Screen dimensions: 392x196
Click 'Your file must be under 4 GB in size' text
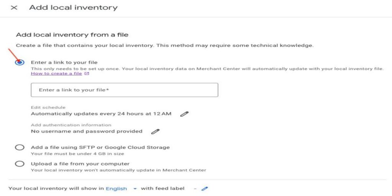pyautogui.click(x=77, y=154)
